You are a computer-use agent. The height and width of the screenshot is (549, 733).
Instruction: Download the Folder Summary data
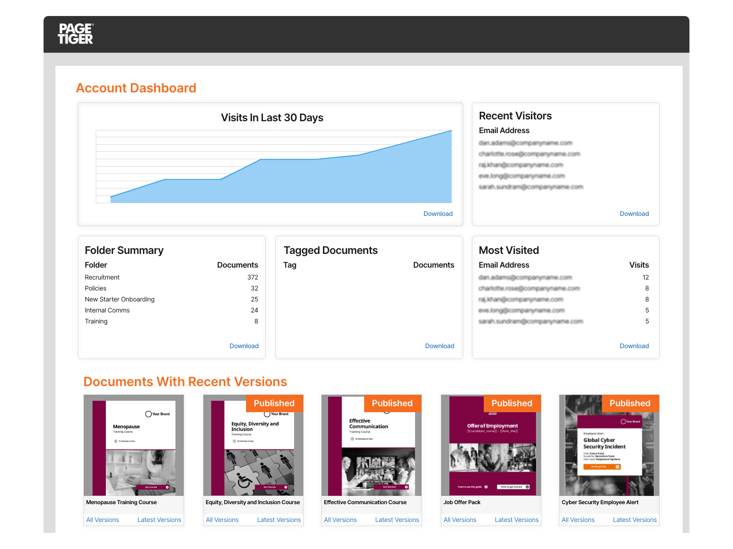tap(244, 346)
